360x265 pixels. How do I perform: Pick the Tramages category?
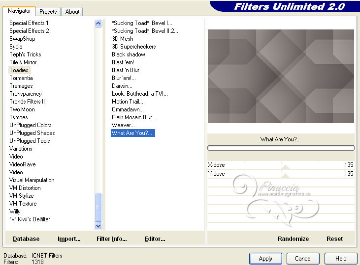[21, 86]
